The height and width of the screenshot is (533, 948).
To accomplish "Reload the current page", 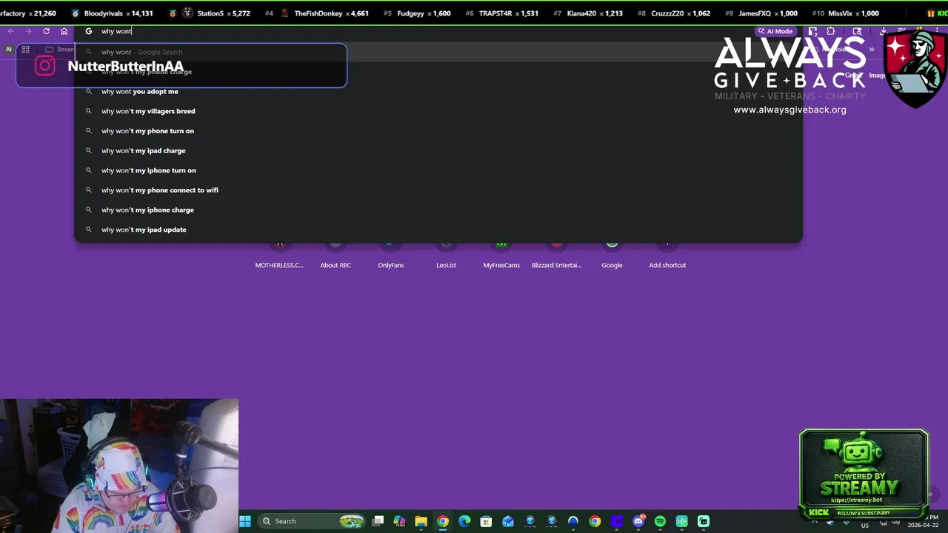I will pyautogui.click(x=46, y=31).
